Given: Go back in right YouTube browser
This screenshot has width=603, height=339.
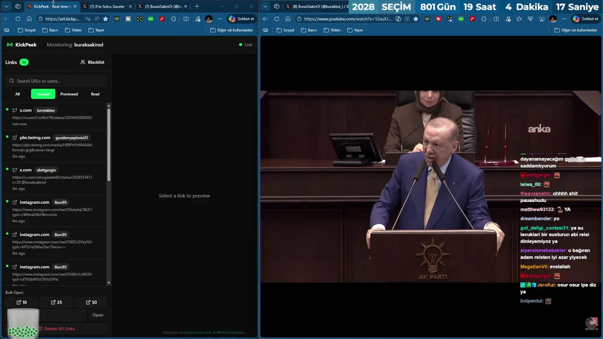Looking at the screenshot, I should click(265, 19).
